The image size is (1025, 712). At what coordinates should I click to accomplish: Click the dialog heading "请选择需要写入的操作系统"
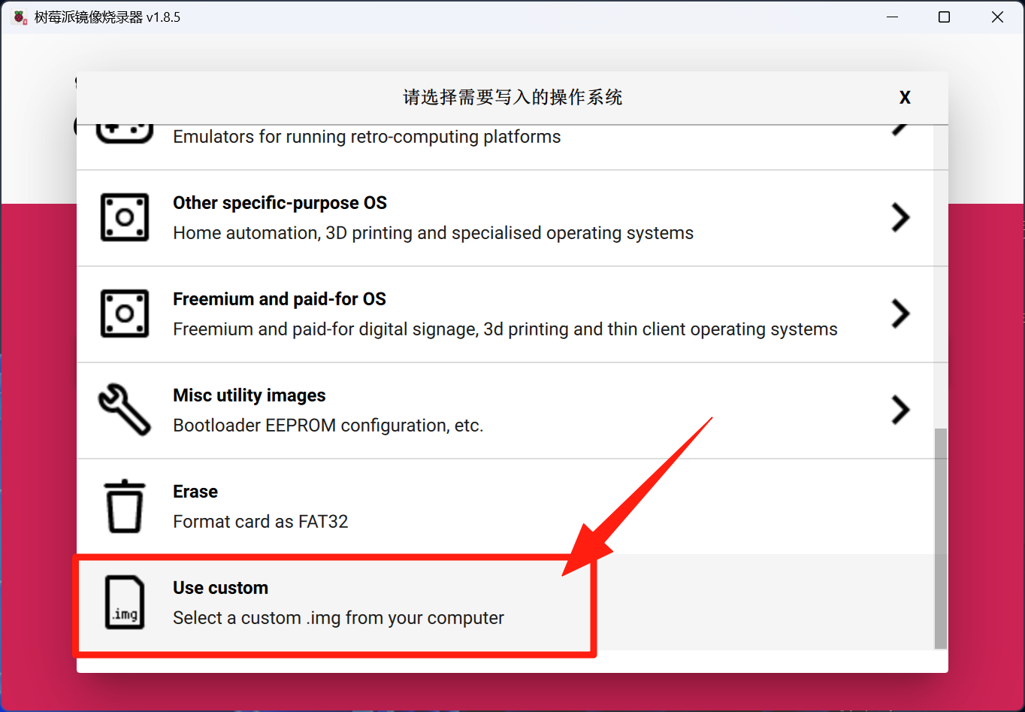512,98
